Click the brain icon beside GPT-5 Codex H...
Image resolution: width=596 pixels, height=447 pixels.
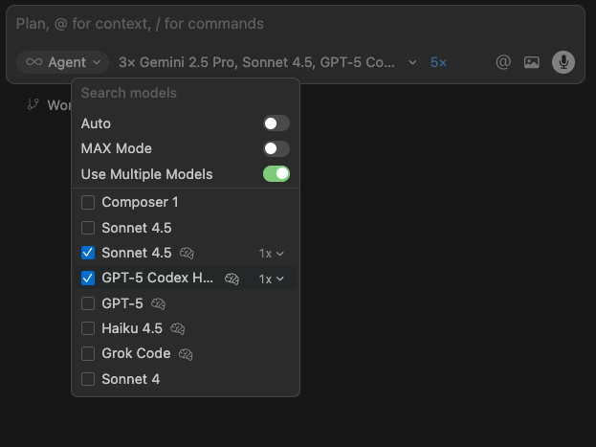tap(232, 279)
